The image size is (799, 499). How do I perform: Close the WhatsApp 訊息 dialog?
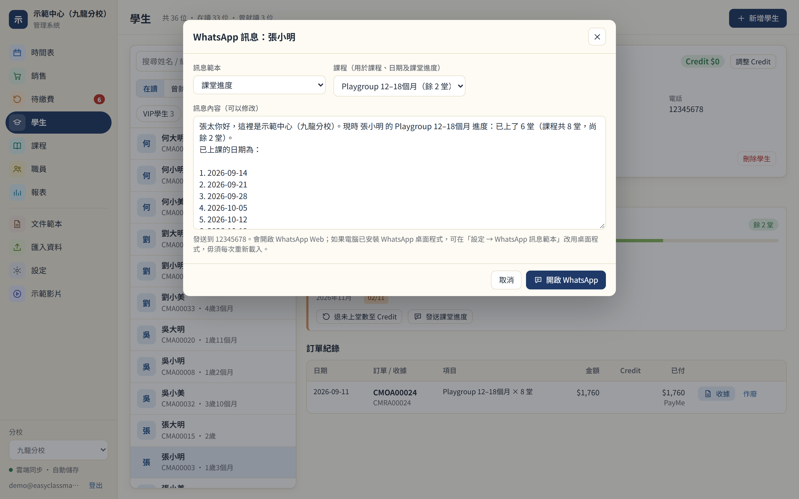(597, 37)
